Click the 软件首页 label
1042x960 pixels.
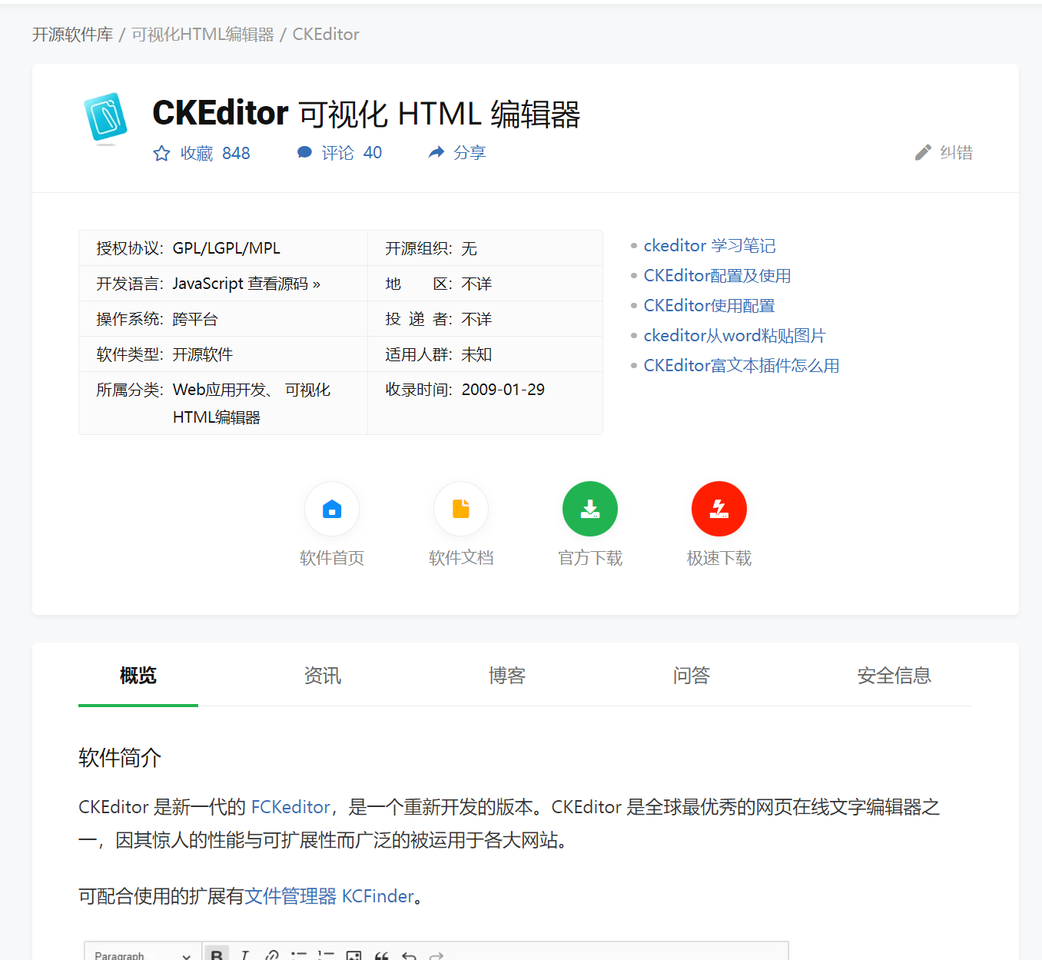(x=332, y=558)
